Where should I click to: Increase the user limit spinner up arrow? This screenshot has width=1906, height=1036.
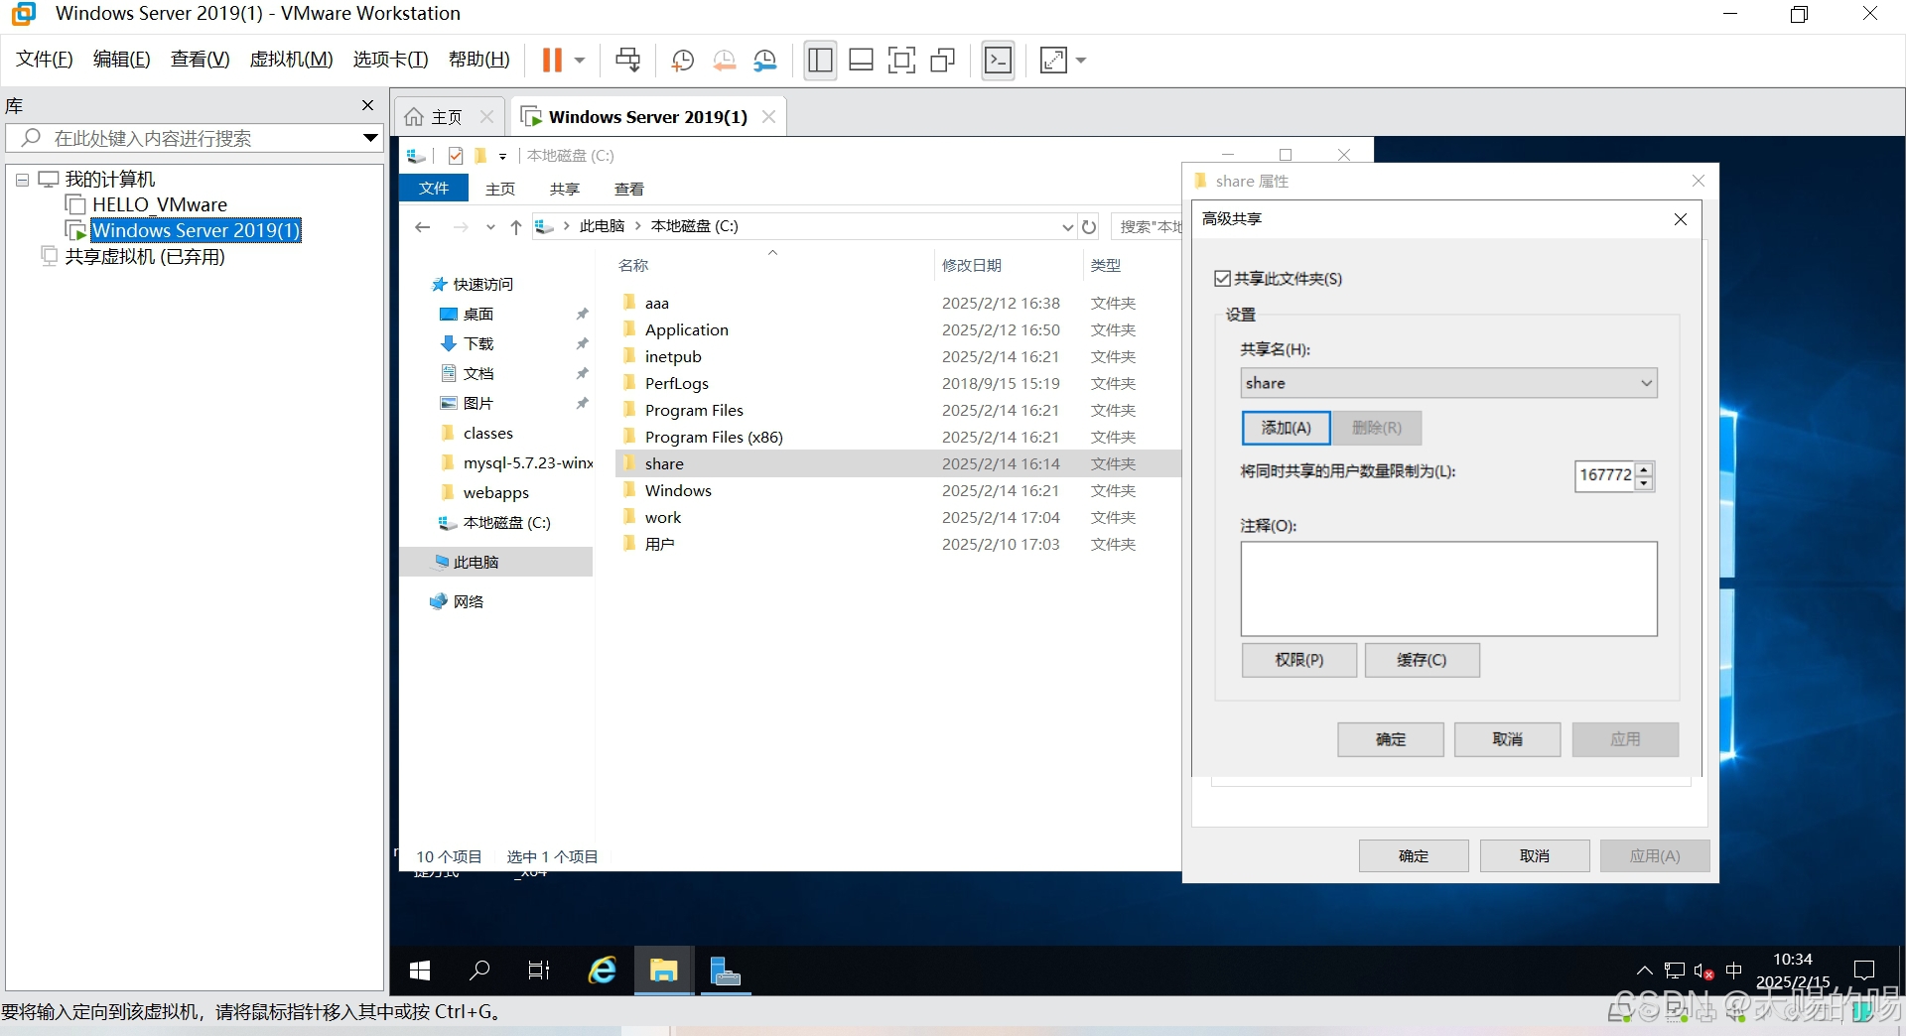(x=1644, y=469)
